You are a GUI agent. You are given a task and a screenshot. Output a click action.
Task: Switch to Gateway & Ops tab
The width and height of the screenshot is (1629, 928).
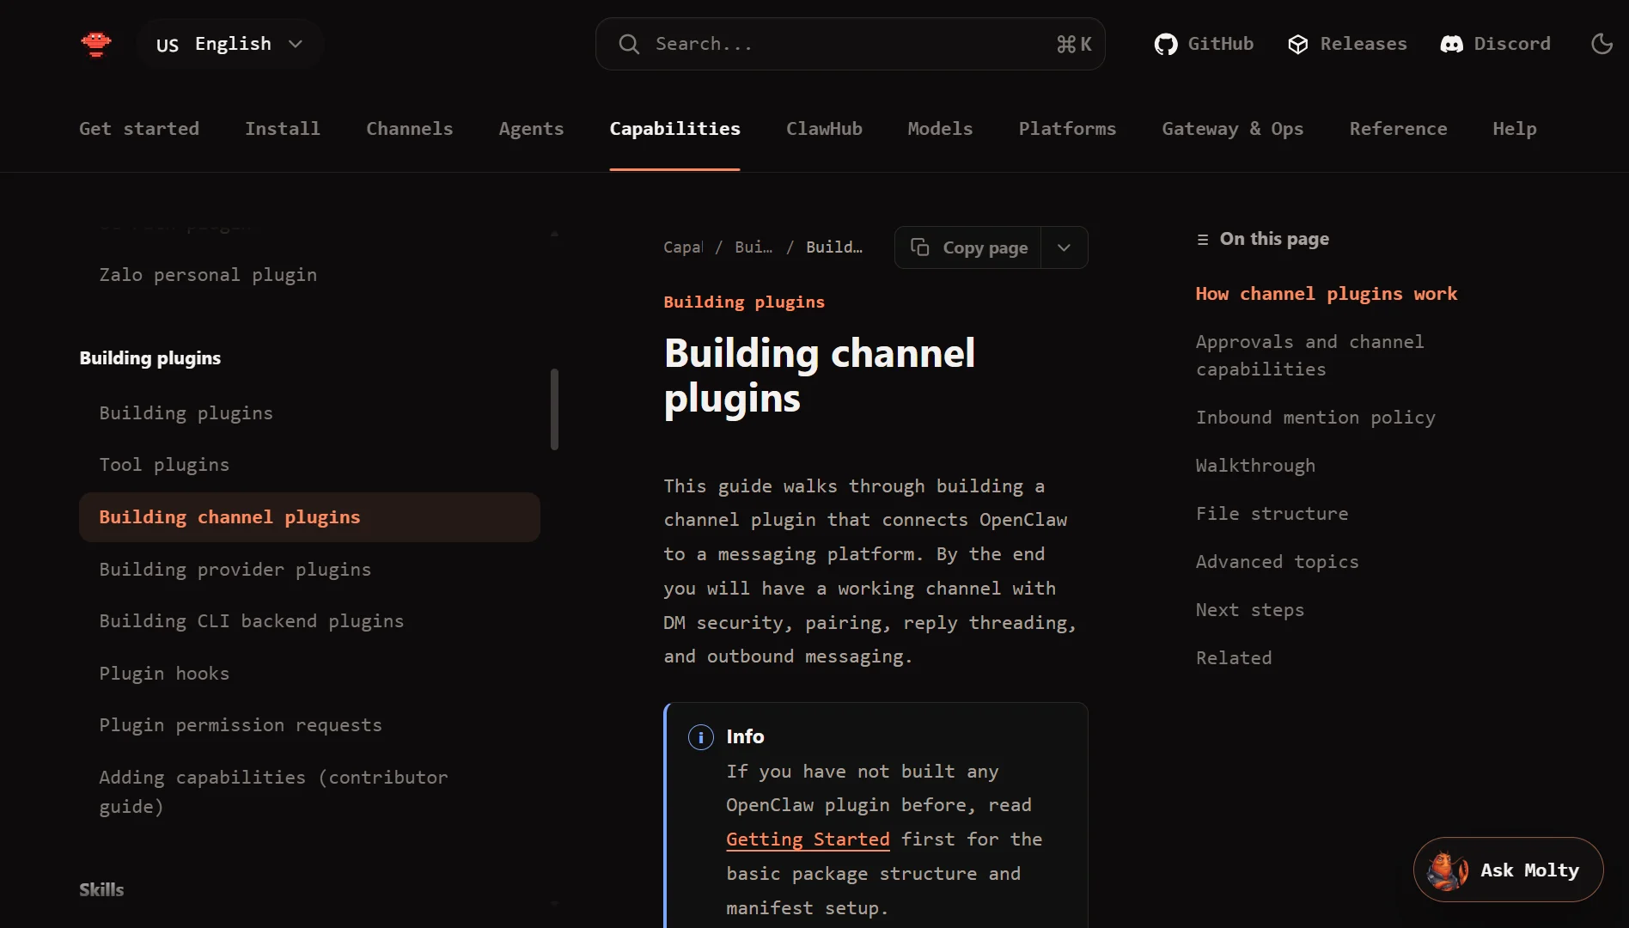[x=1233, y=129]
